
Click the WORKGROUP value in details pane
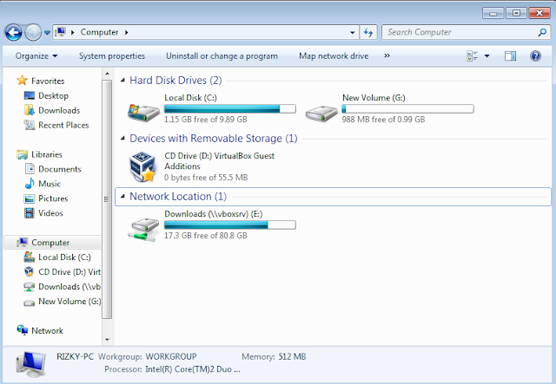[171, 357]
